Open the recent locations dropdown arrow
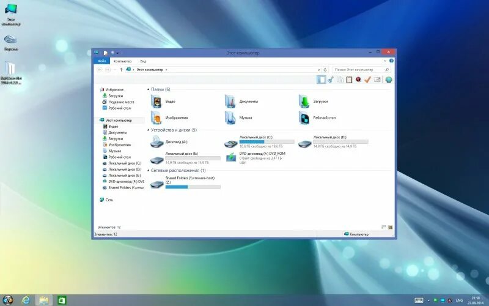This screenshot has height=306, width=489. [x=115, y=70]
